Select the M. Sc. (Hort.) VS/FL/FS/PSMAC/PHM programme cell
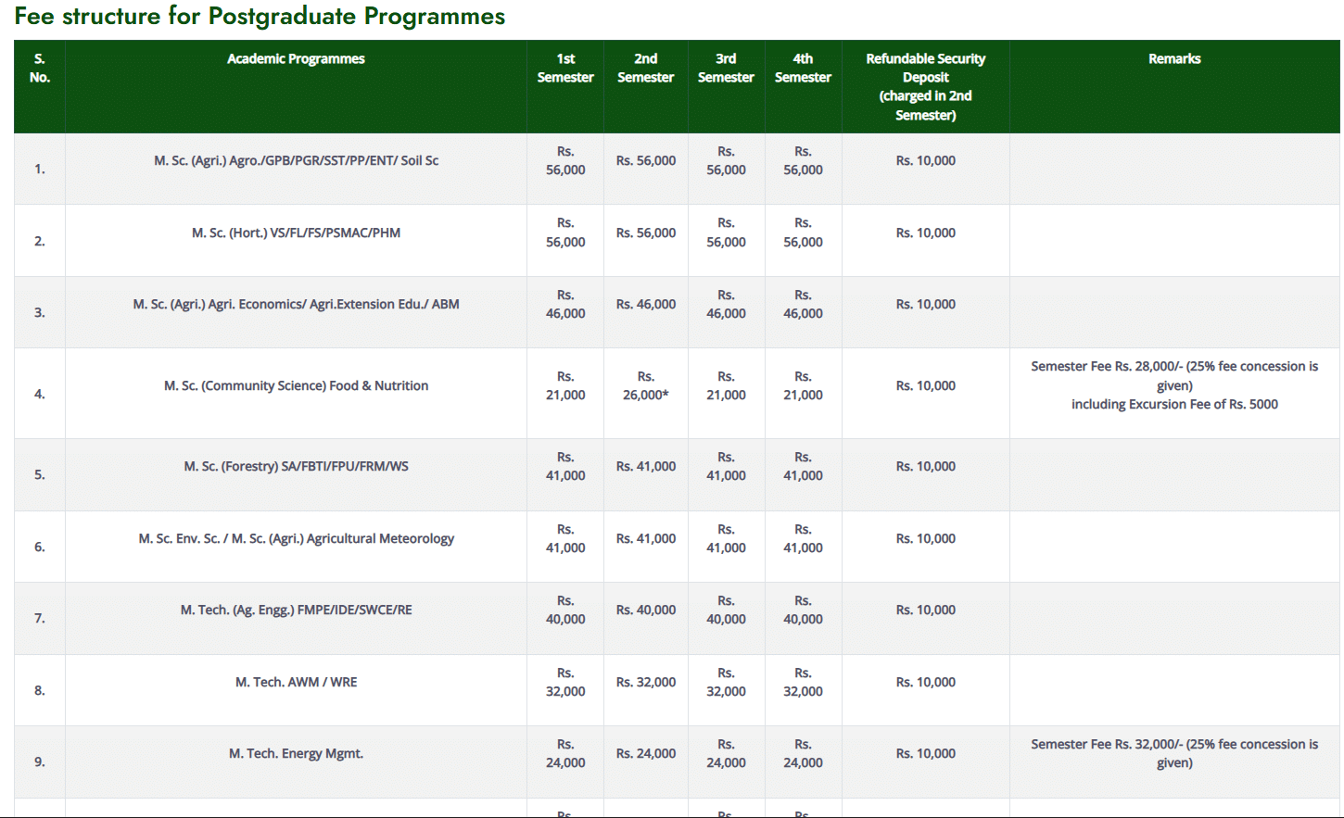Screen dimensions: 1344x818 click(x=296, y=233)
